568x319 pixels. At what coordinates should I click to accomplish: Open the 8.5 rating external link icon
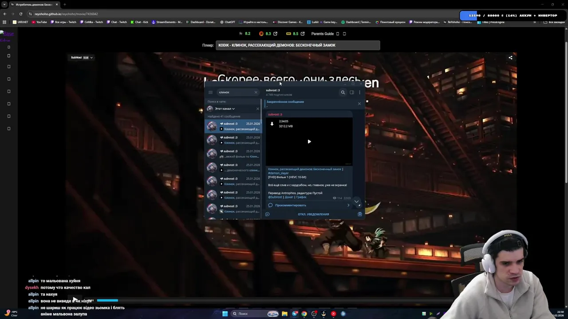click(x=303, y=34)
